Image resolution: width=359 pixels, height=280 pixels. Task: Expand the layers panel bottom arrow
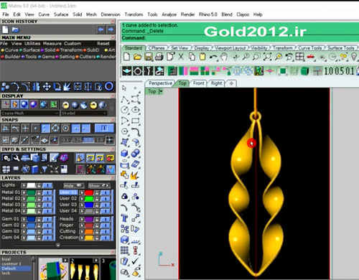point(58,245)
